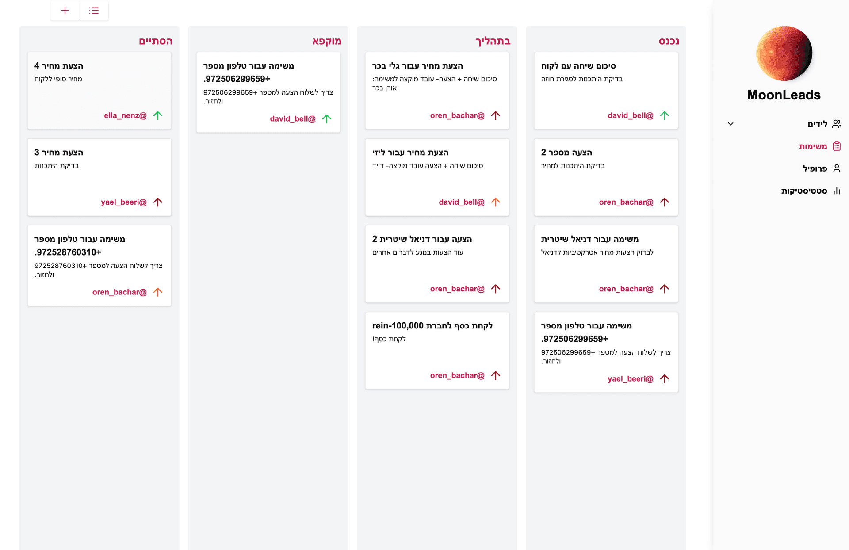849x550 pixels.
Task: Click the סטטיסטיקות bar chart icon
Action: click(x=836, y=191)
